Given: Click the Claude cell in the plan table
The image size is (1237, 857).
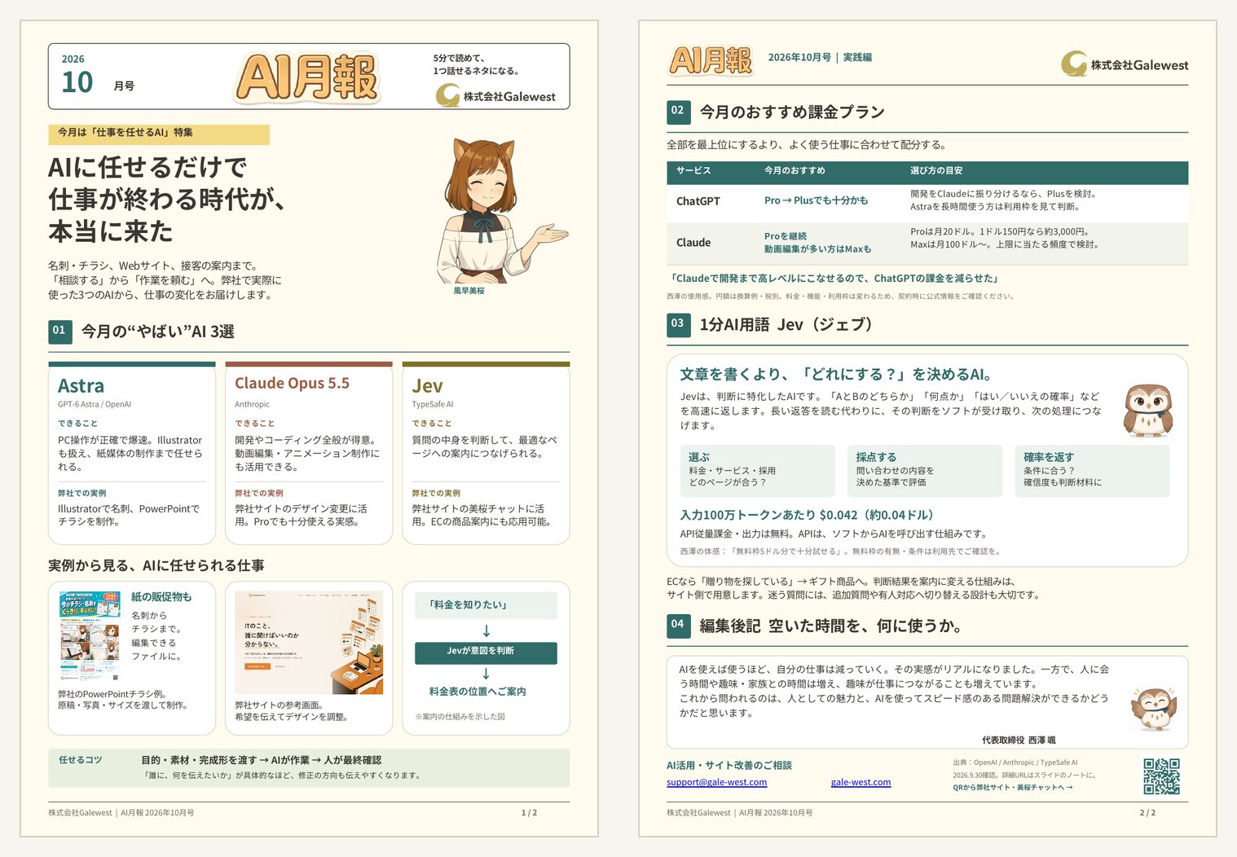Looking at the screenshot, I should [x=693, y=243].
